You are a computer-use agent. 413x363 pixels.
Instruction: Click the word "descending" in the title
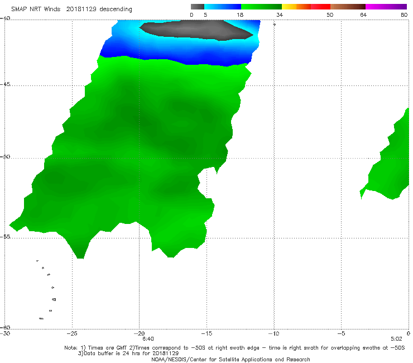click(116, 9)
